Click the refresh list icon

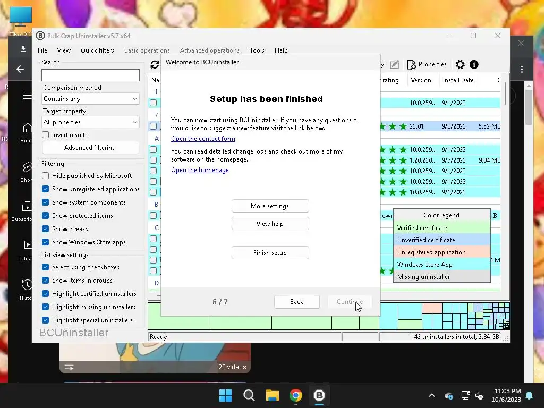(155, 64)
